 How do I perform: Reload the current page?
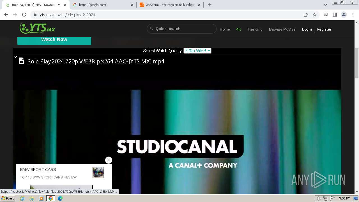24,15
